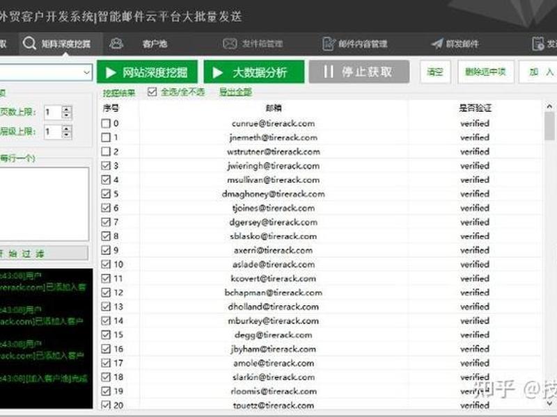
Task: Switch to the 客户池 tab
Action: pyautogui.click(x=155, y=44)
